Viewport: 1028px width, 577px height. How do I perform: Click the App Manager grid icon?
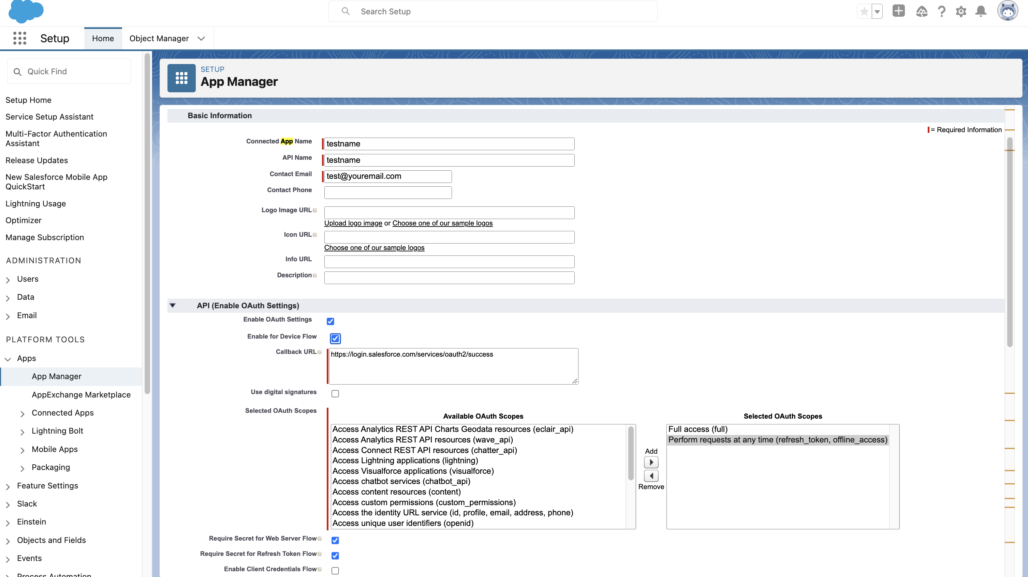[181, 78]
